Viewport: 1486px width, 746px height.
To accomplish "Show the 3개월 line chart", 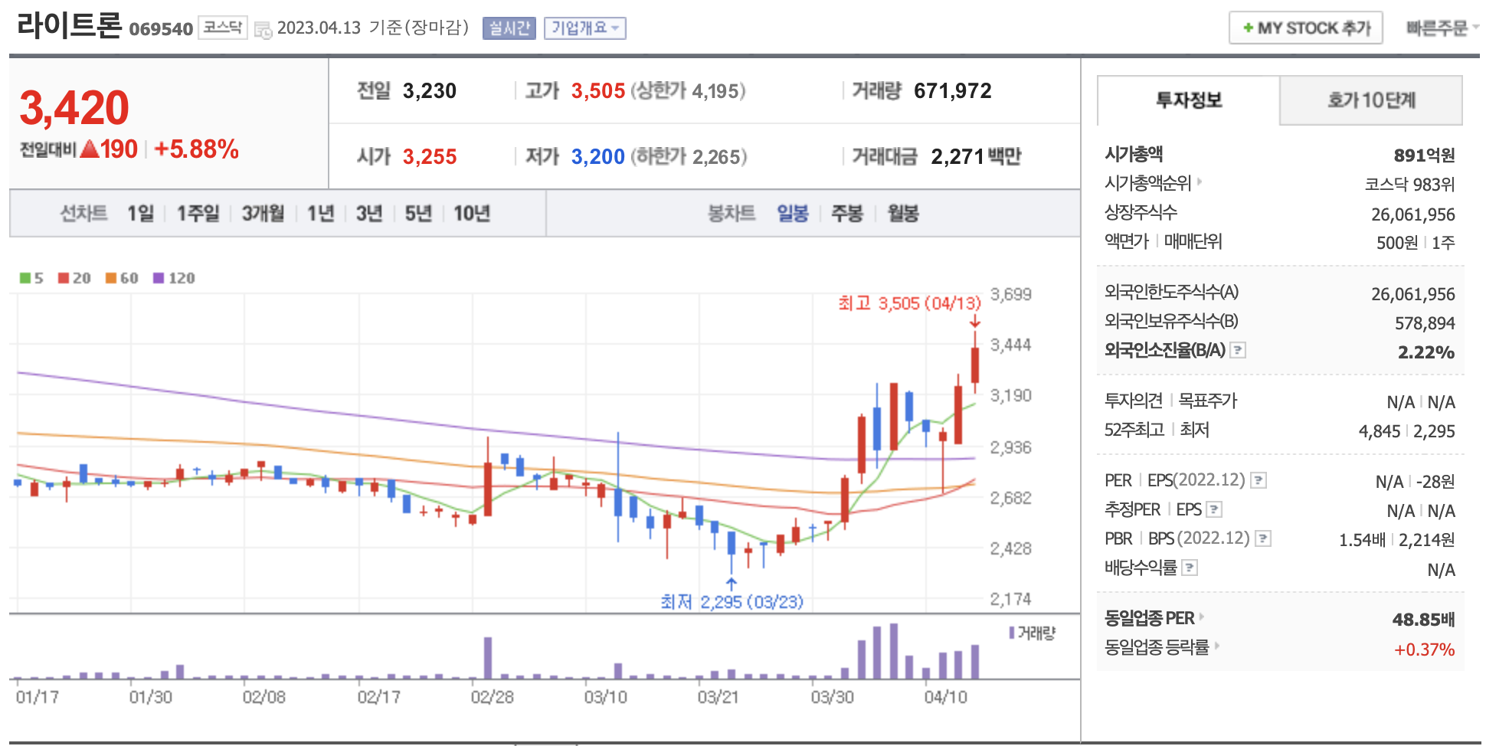I will pyautogui.click(x=263, y=214).
